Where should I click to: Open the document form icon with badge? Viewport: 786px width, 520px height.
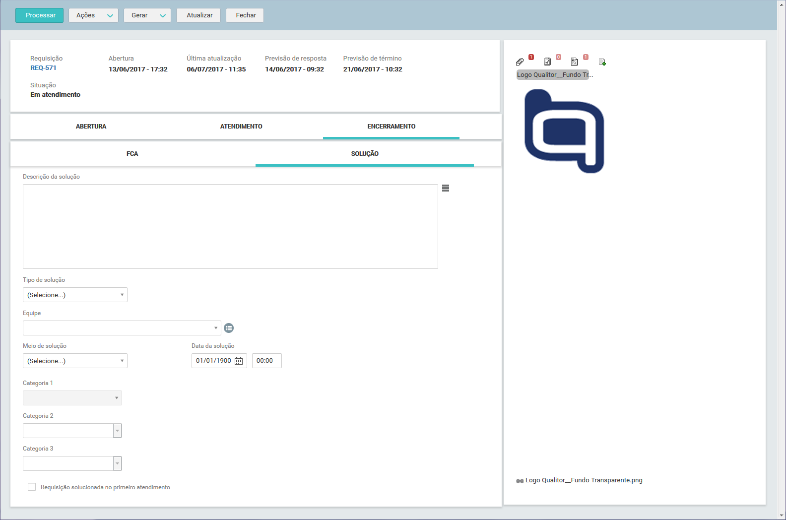[574, 62]
